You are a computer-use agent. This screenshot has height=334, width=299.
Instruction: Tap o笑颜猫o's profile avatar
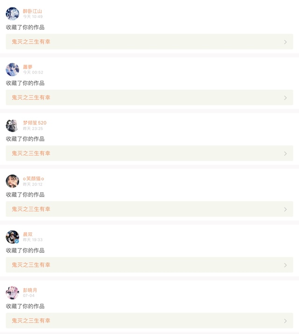12,181
